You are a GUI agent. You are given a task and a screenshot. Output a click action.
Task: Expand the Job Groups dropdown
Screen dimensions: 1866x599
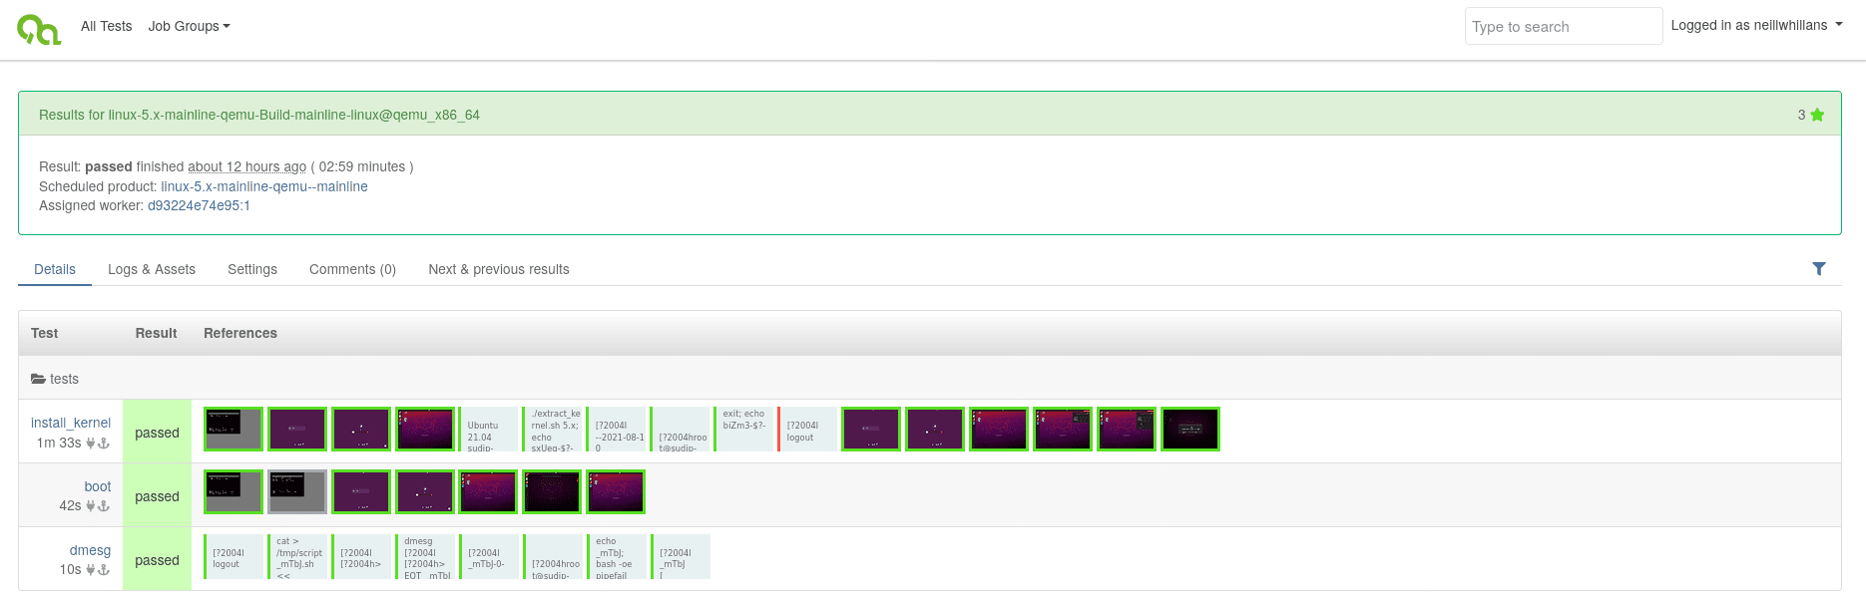[x=189, y=26]
